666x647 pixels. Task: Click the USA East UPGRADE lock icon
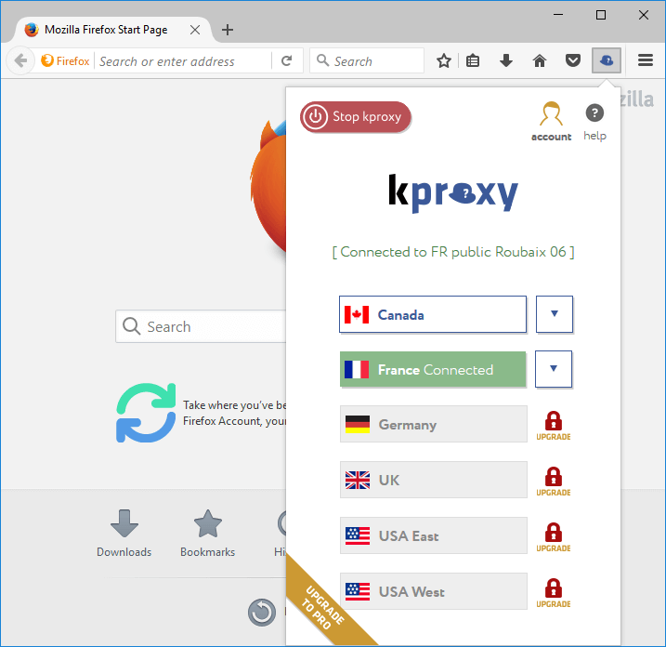553,537
